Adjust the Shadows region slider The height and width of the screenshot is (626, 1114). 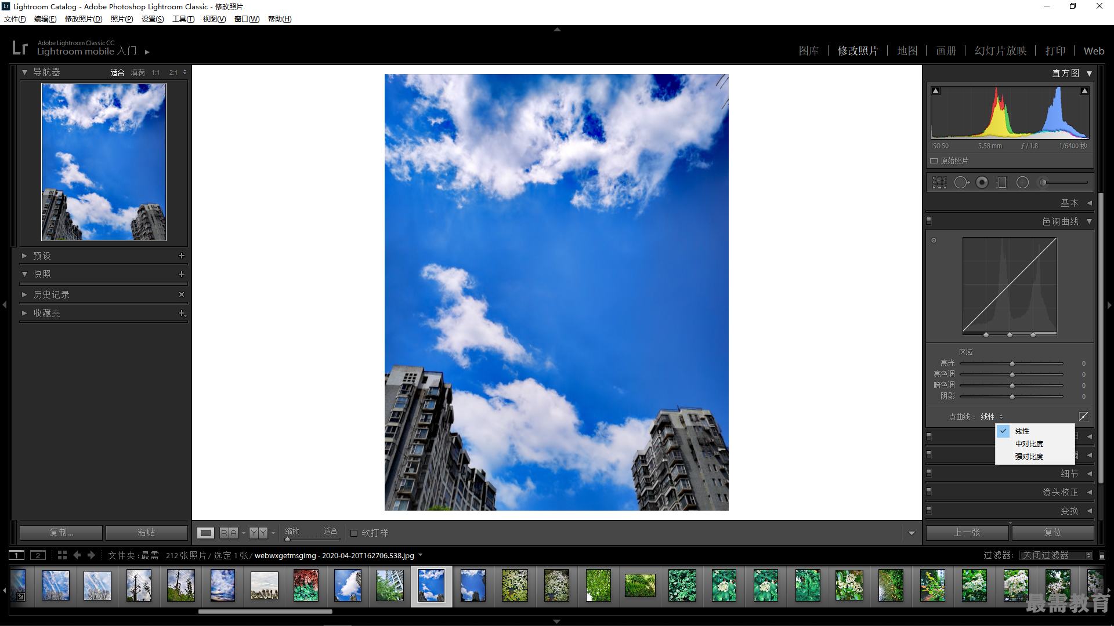(1012, 396)
